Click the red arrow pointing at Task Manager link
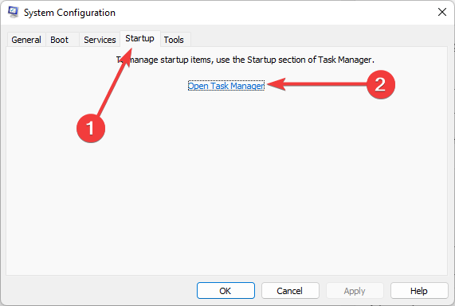 click(x=317, y=84)
